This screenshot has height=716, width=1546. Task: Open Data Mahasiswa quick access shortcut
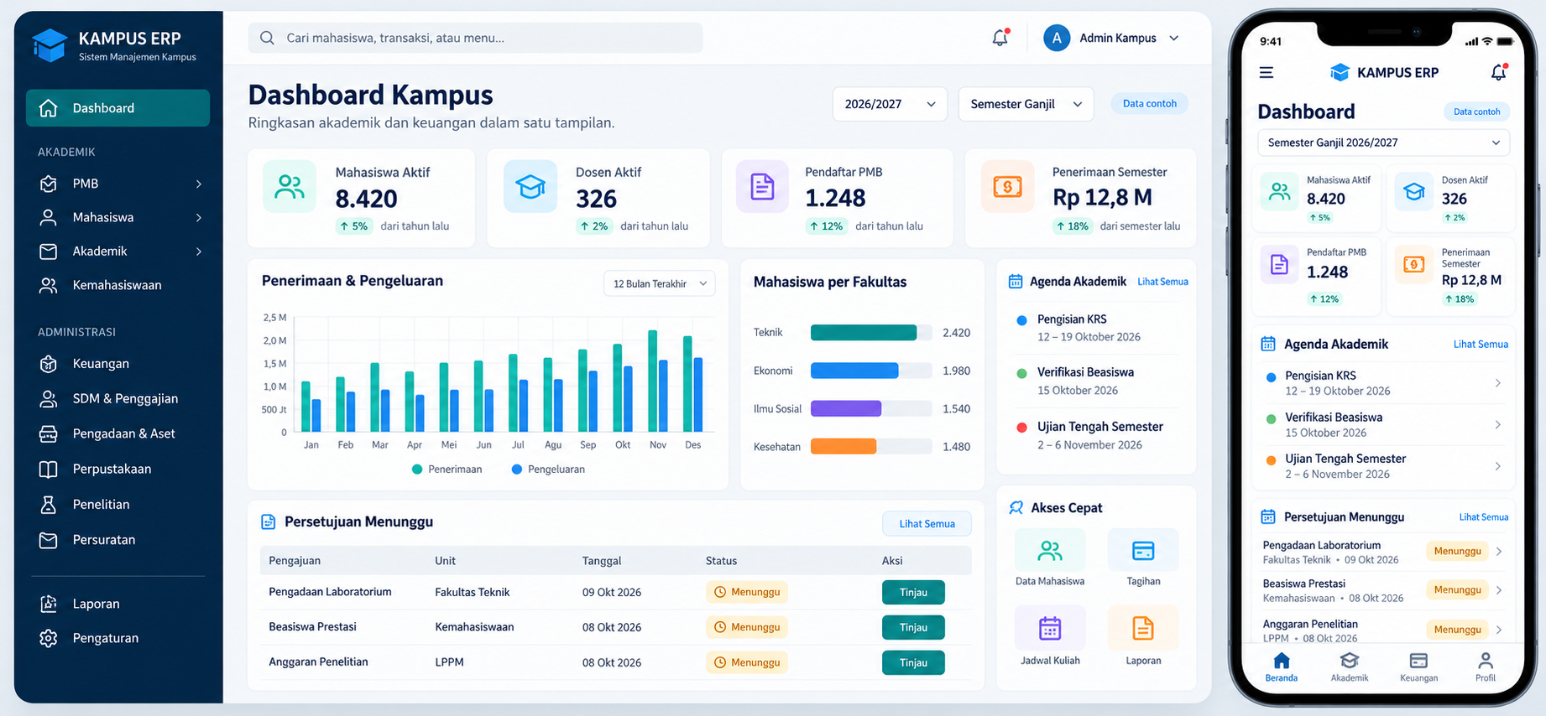click(x=1050, y=558)
